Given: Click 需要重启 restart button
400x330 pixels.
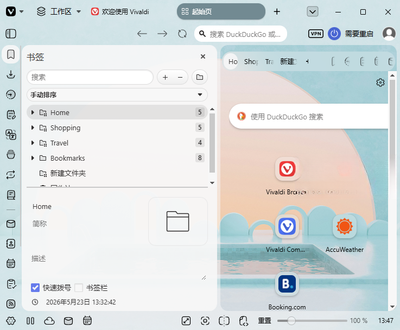Looking at the screenshot, I should (x=351, y=34).
